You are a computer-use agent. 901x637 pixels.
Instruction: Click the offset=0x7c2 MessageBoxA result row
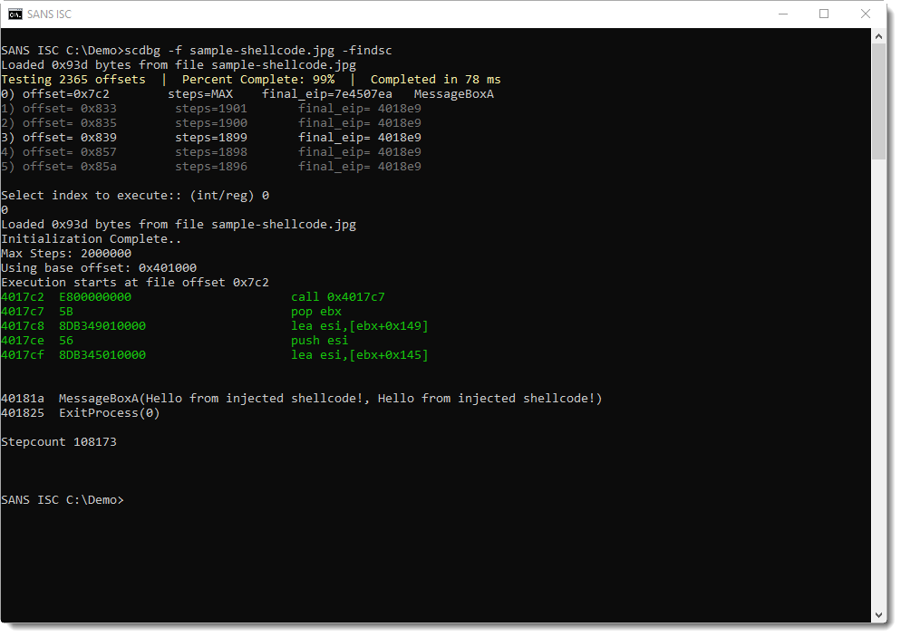[247, 94]
